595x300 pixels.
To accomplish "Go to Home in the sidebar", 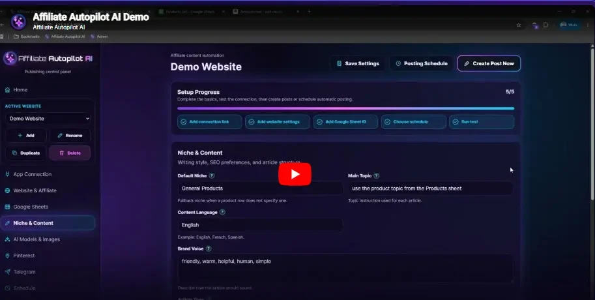I will 20,89.
